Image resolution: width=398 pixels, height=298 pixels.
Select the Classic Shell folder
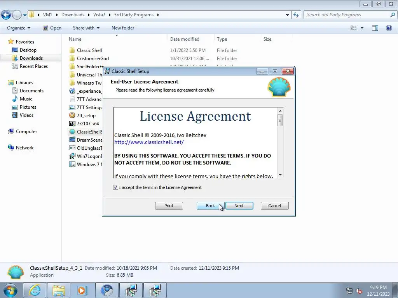click(x=89, y=50)
